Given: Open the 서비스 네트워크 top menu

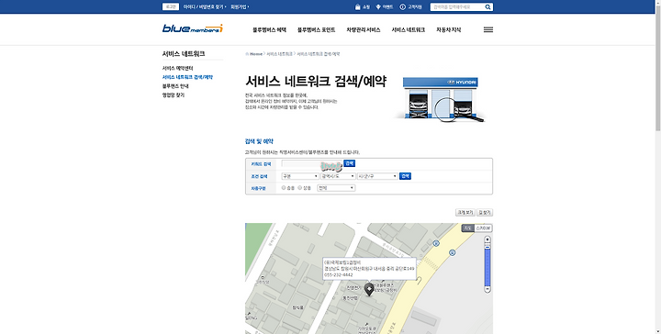Looking at the screenshot, I should point(408,30).
